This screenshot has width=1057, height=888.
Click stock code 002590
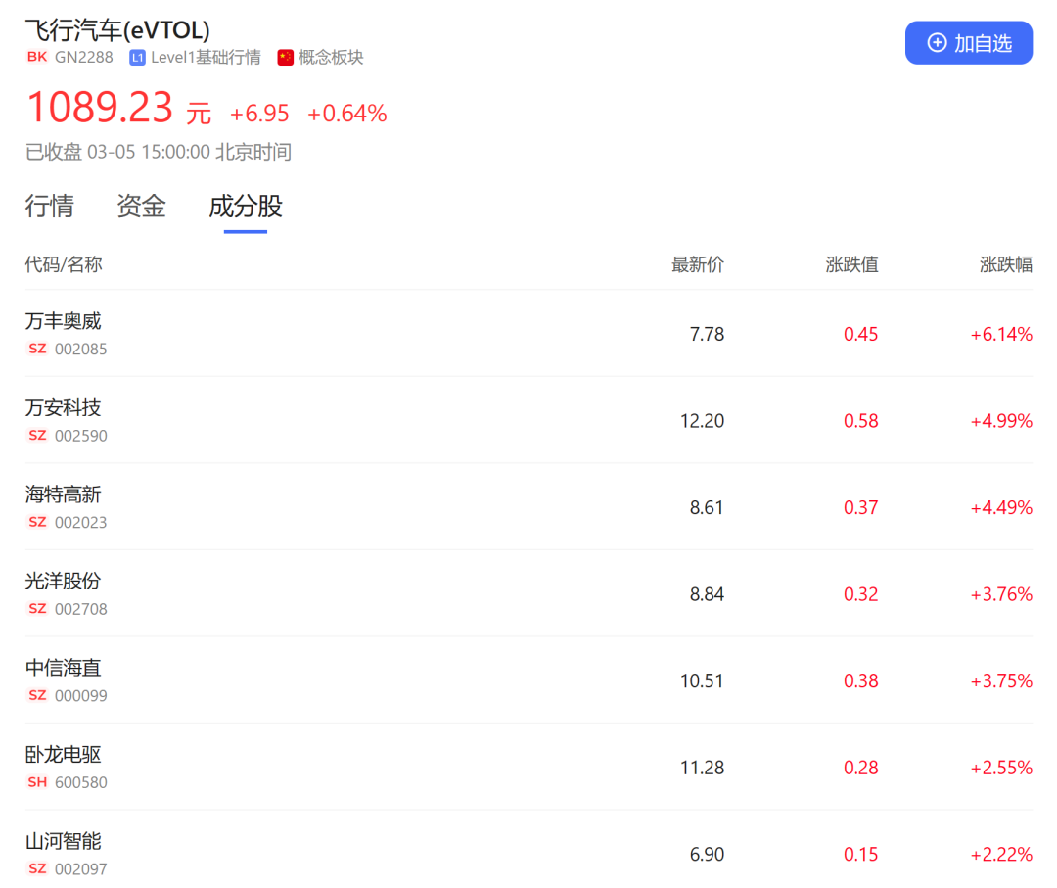(x=81, y=437)
